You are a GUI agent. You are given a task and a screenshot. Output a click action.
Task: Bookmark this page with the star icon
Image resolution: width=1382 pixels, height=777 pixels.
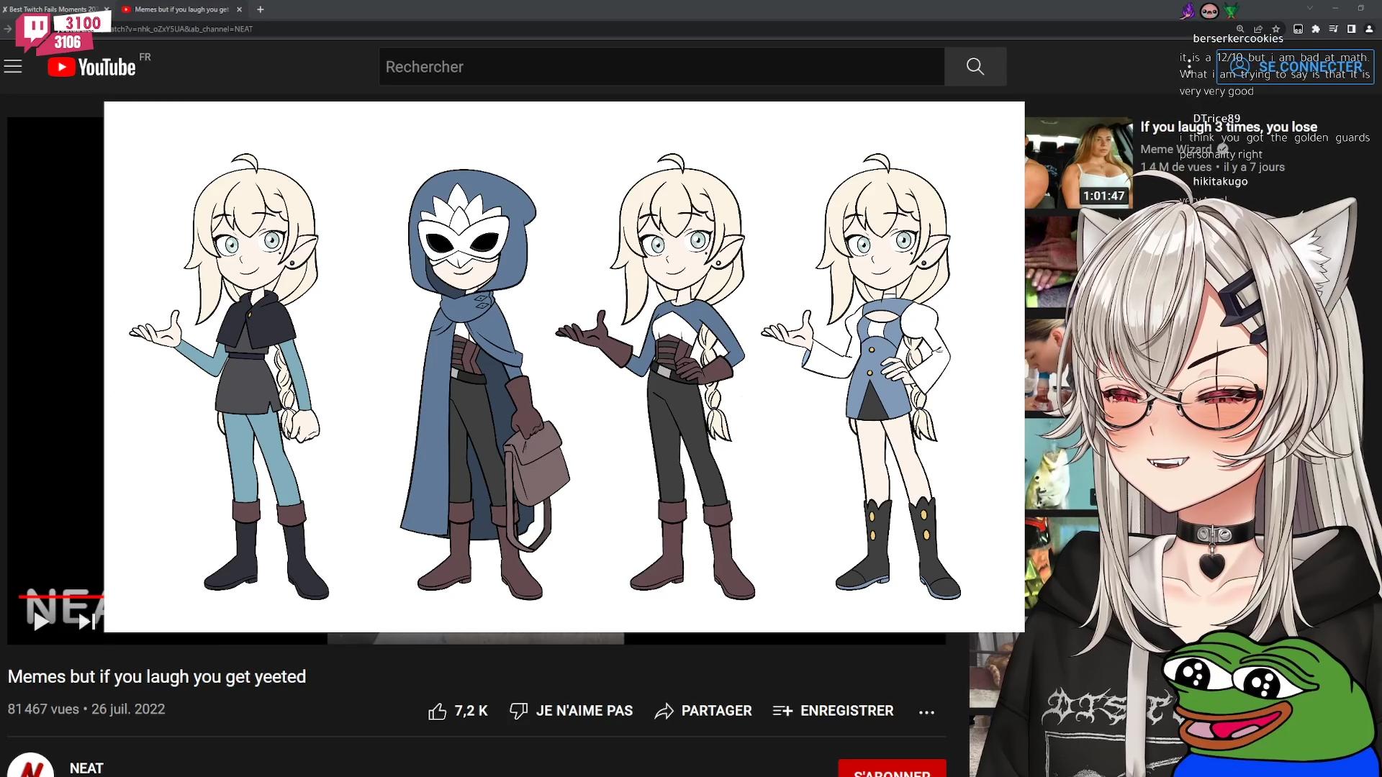[1275, 29]
